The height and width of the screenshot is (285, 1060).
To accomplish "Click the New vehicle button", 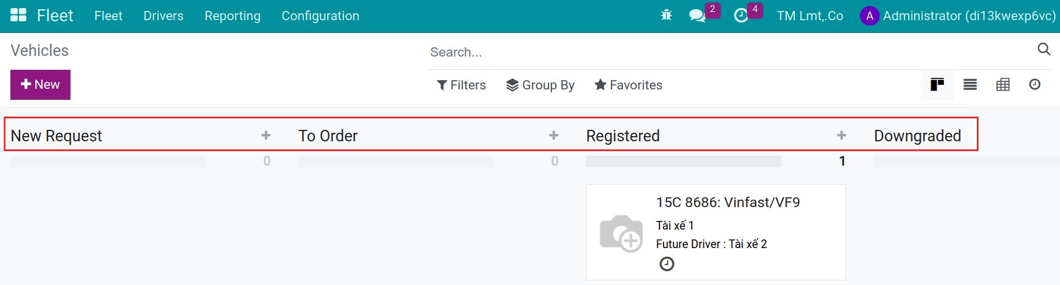I will pyautogui.click(x=40, y=85).
